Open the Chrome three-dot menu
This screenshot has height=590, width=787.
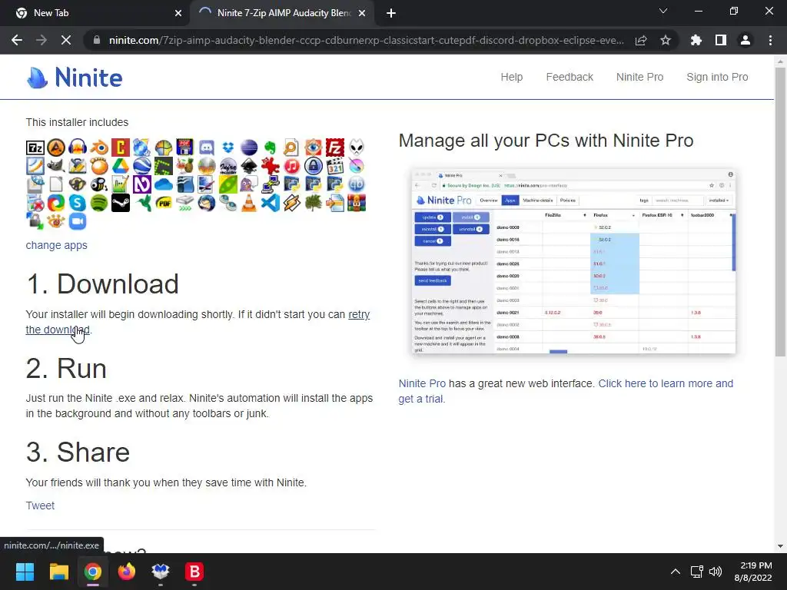click(x=770, y=40)
